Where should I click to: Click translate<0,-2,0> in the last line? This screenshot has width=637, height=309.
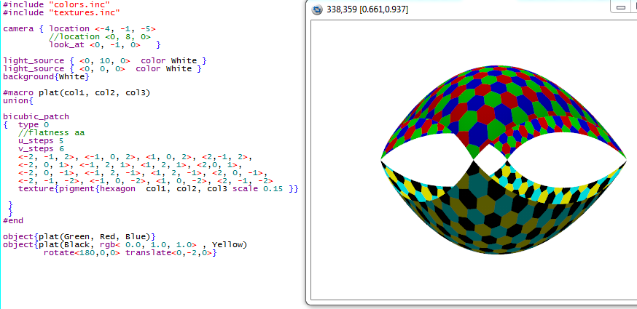tap(168, 253)
